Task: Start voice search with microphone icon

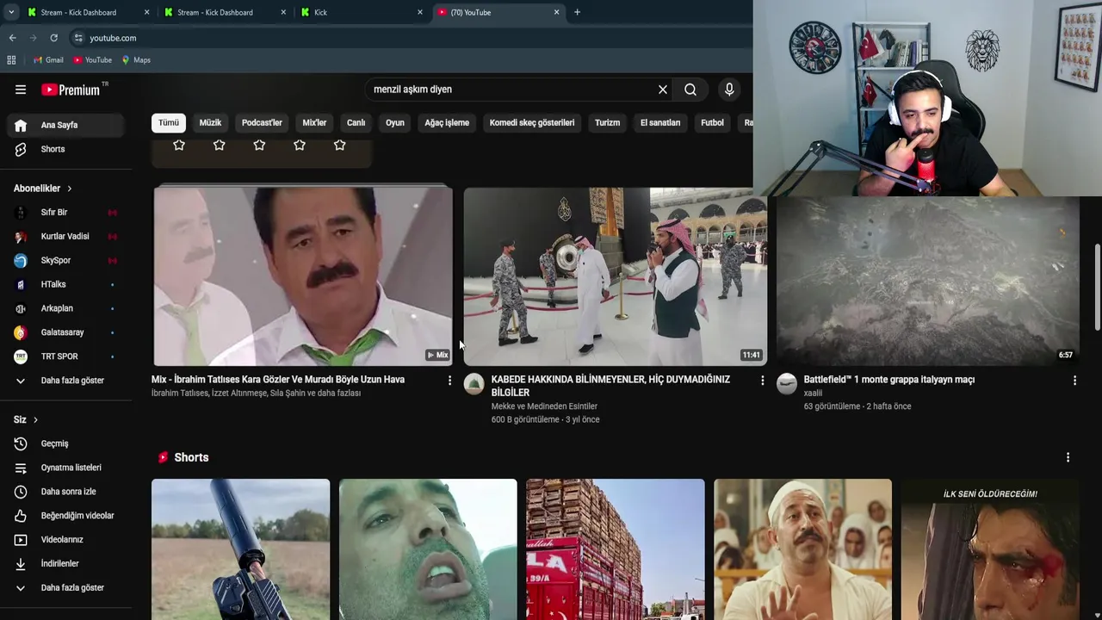Action: (x=729, y=90)
